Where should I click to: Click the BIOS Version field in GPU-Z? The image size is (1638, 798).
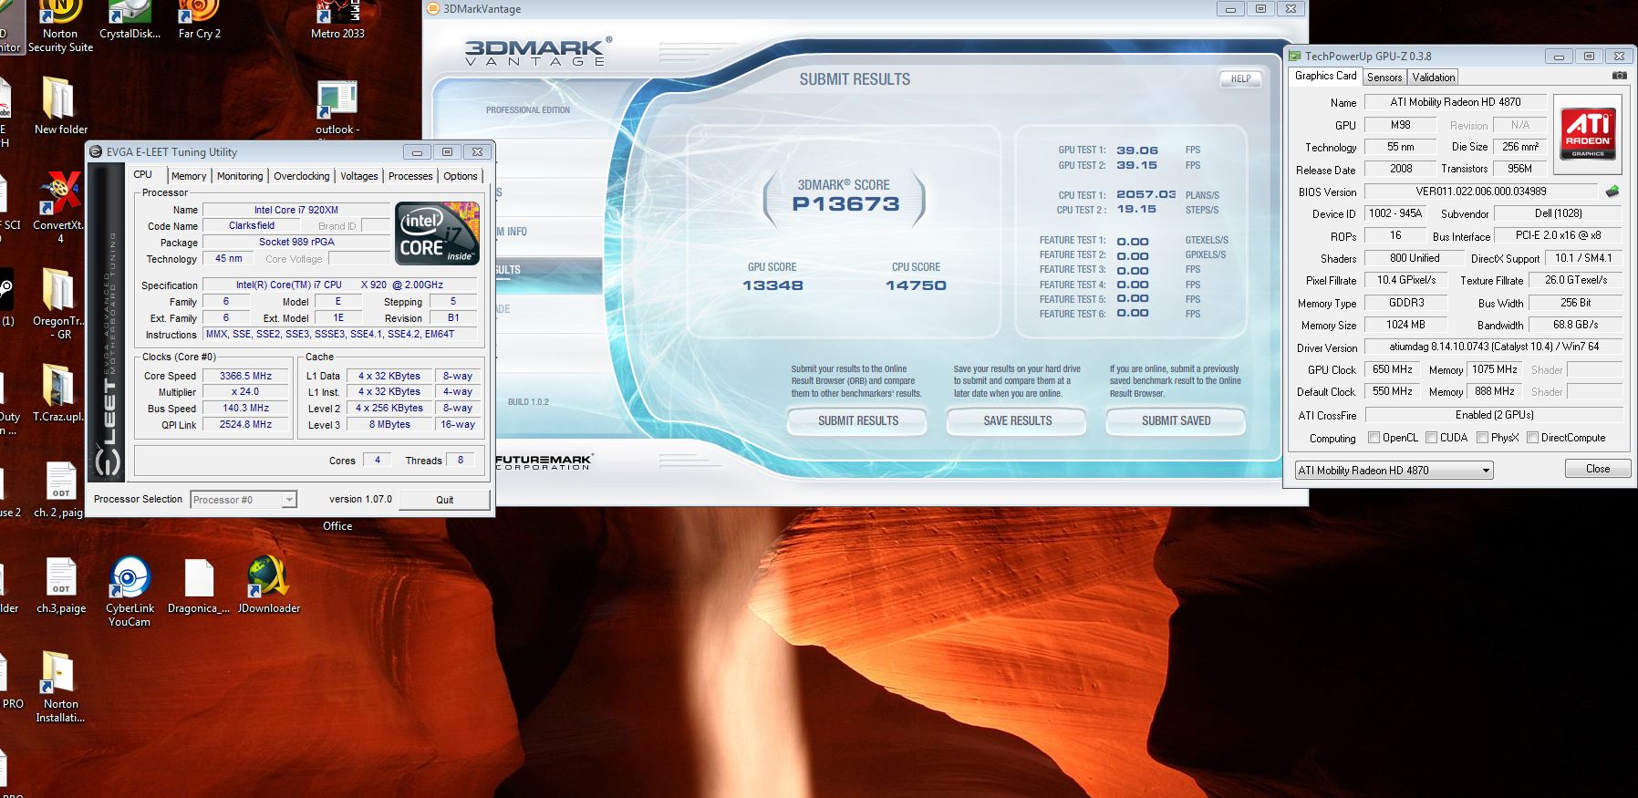1481,192
